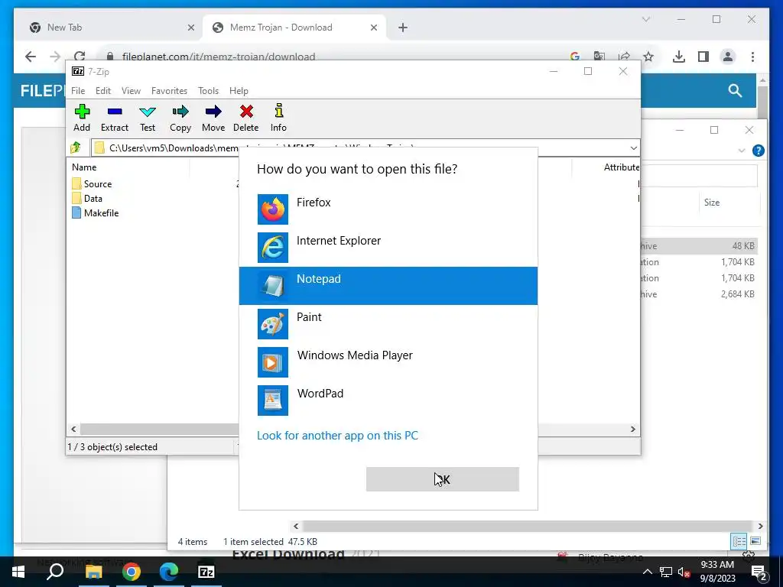Click the Add toolbar icon in 7-Zip
The width and height of the screenshot is (783, 587).
coord(82,118)
